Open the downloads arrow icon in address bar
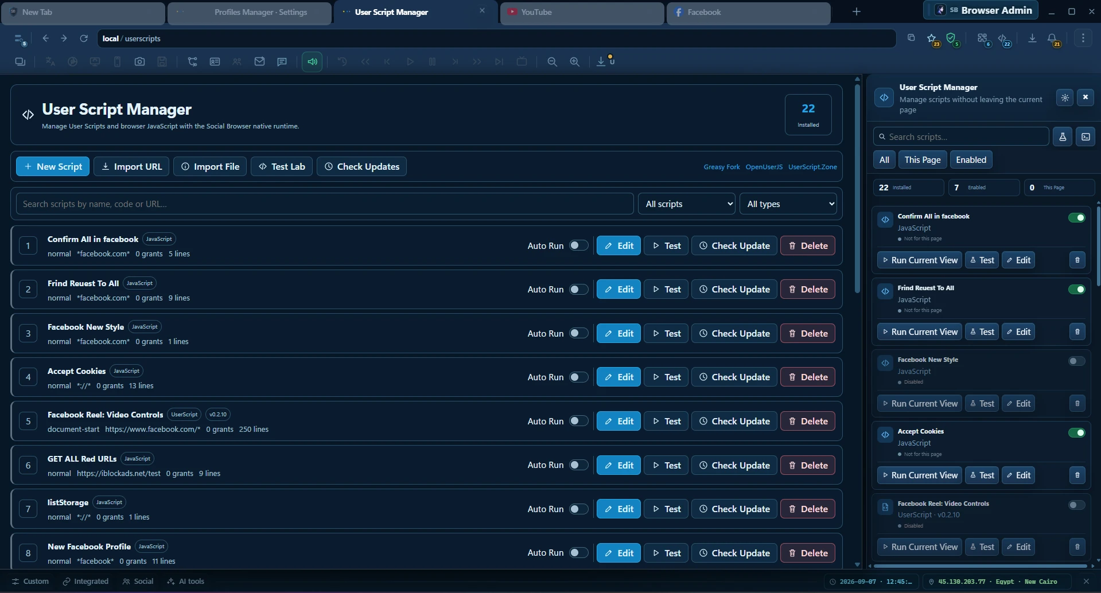This screenshot has height=593, width=1101. (x=1032, y=38)
